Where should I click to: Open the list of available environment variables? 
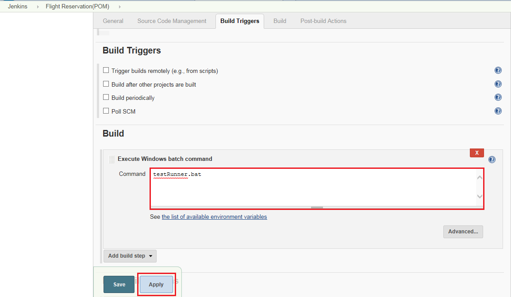coord(214,217)
